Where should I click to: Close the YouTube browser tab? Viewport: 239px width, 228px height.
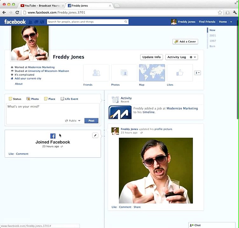click(x=63, y=6)
